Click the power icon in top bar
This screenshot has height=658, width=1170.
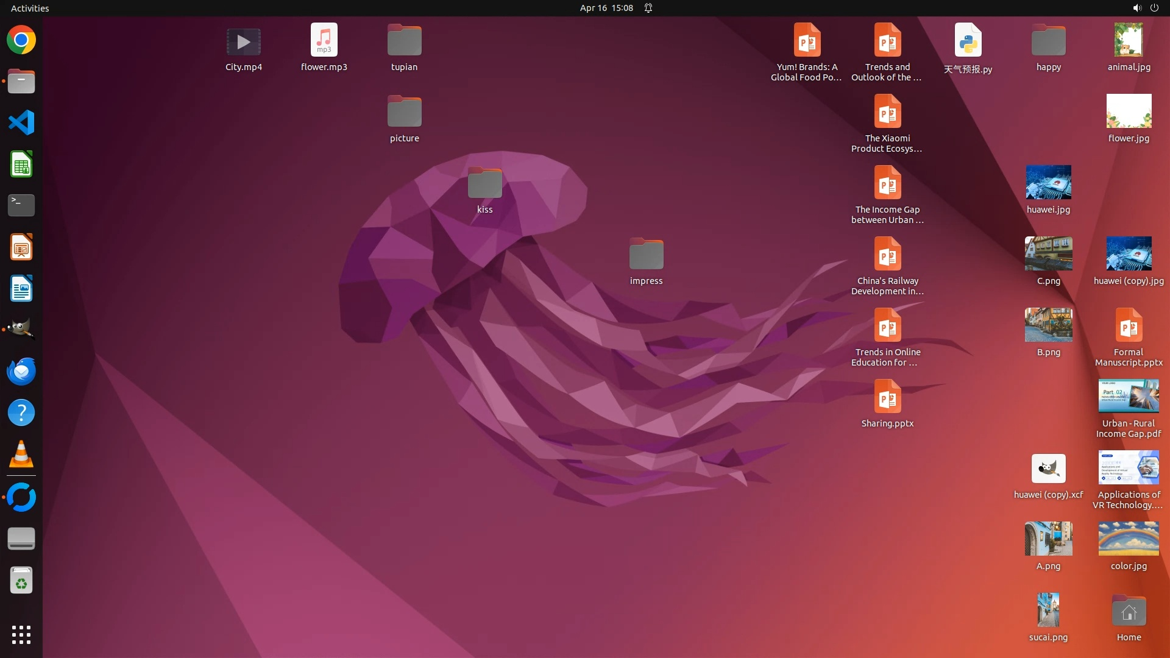pyautogui.click(x=1154, y=8)
